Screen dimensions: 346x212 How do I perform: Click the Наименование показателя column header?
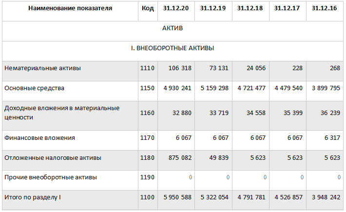pos(70,8)
